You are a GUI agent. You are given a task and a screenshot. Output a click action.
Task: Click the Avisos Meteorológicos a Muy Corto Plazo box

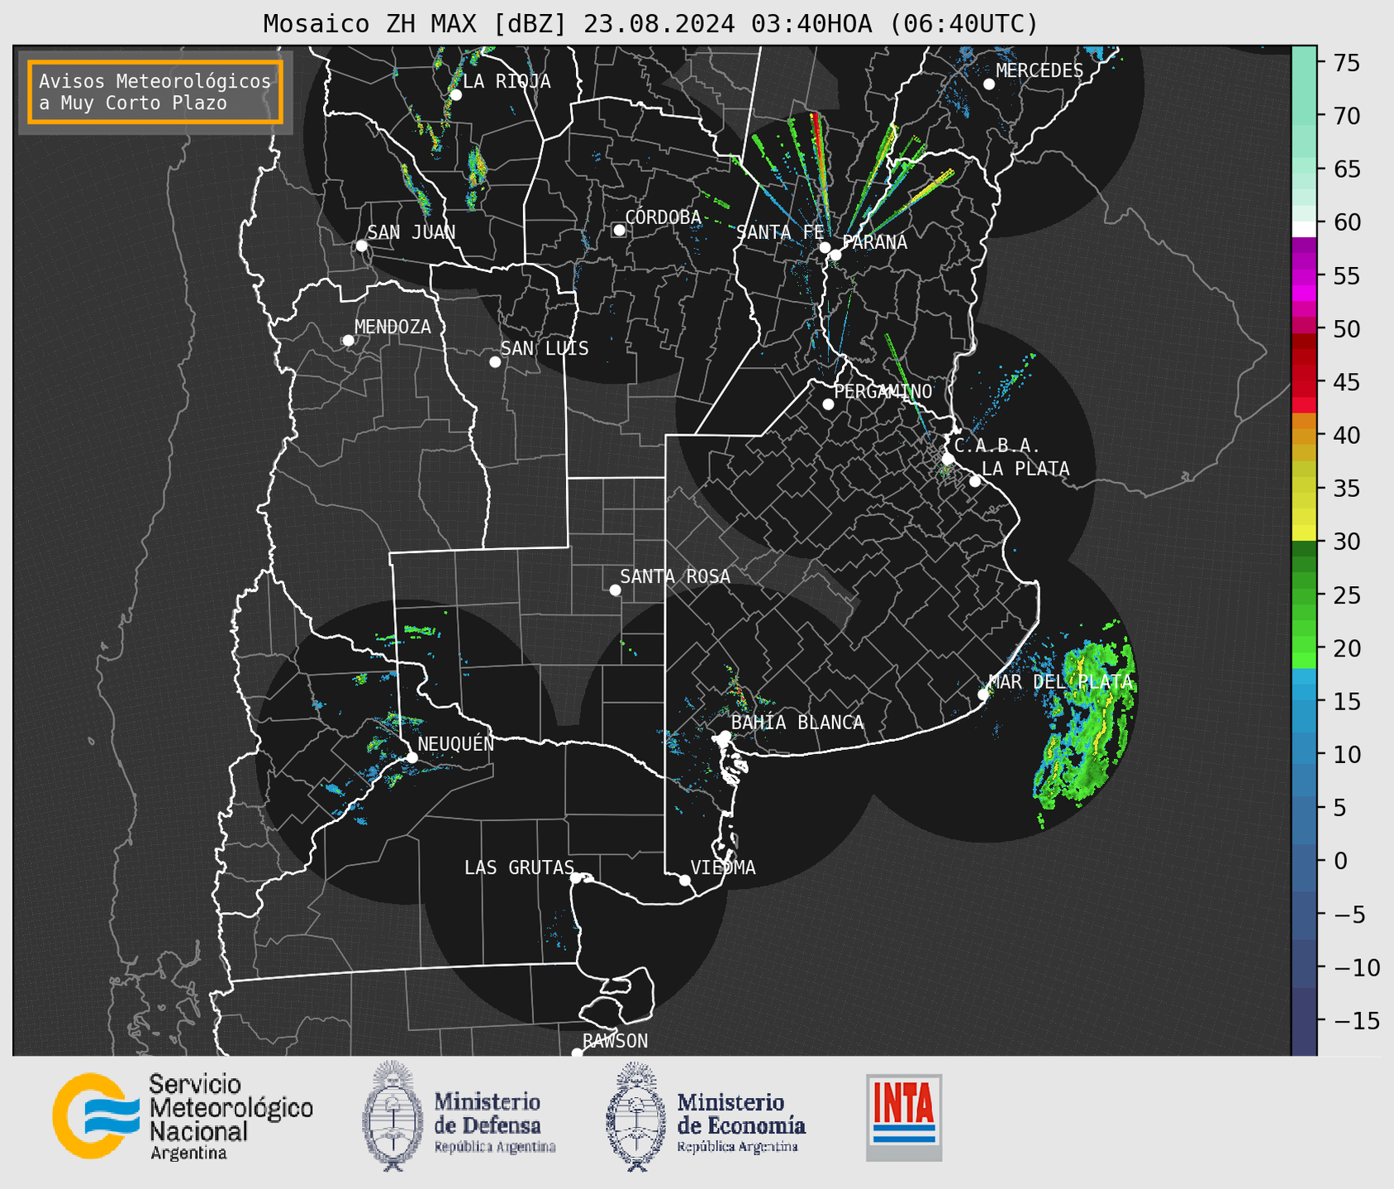[155, 92]
